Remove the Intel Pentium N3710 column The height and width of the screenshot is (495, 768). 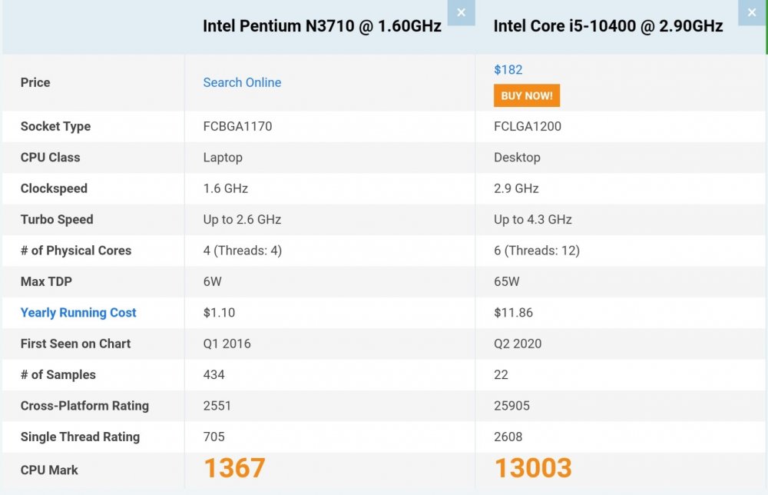461,12
